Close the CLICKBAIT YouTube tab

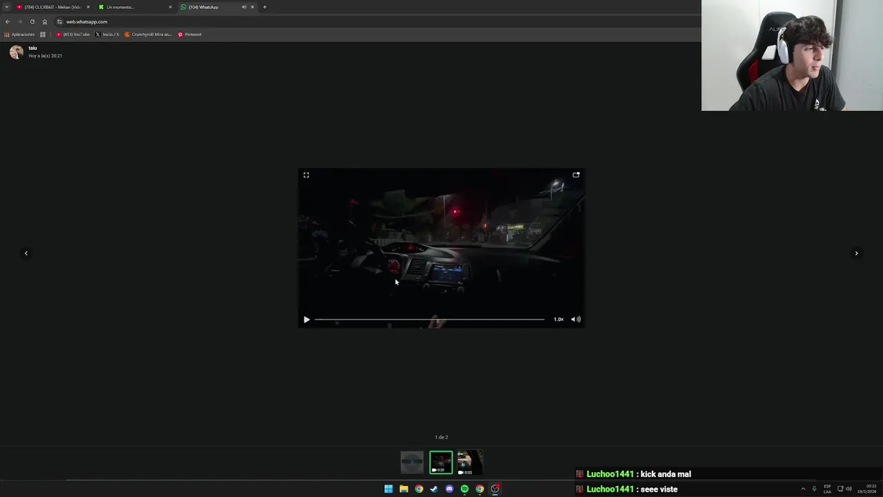click(88, 7)
